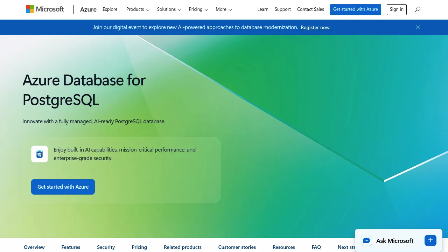Open the Learn link
The height and width of the screenshot is (252, 448).
pos(263,9)
